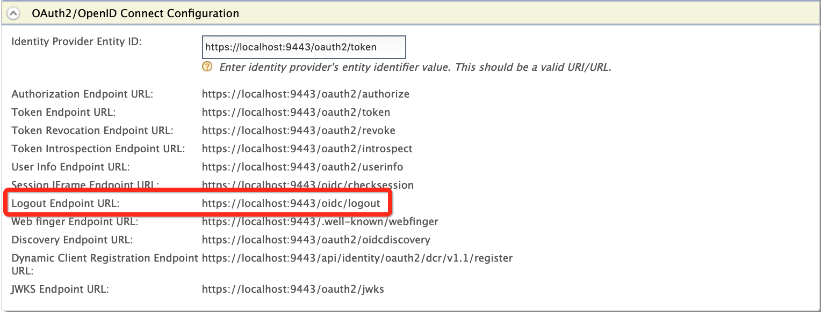
Task: Click the Authorization Endpoint URL label
Action: point(82,94)
